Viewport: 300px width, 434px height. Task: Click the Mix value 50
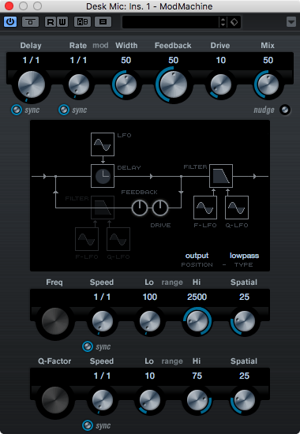[268, 60]
